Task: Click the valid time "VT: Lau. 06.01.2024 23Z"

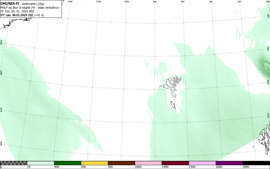Action: click(x=17, y=15)
